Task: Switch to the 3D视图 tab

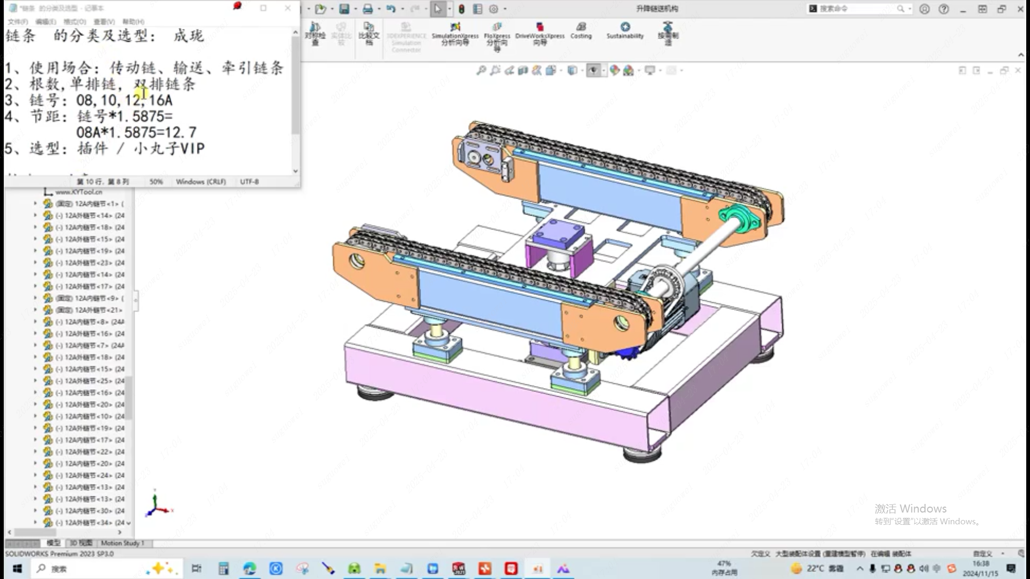Action: click(x=81, y=543)
